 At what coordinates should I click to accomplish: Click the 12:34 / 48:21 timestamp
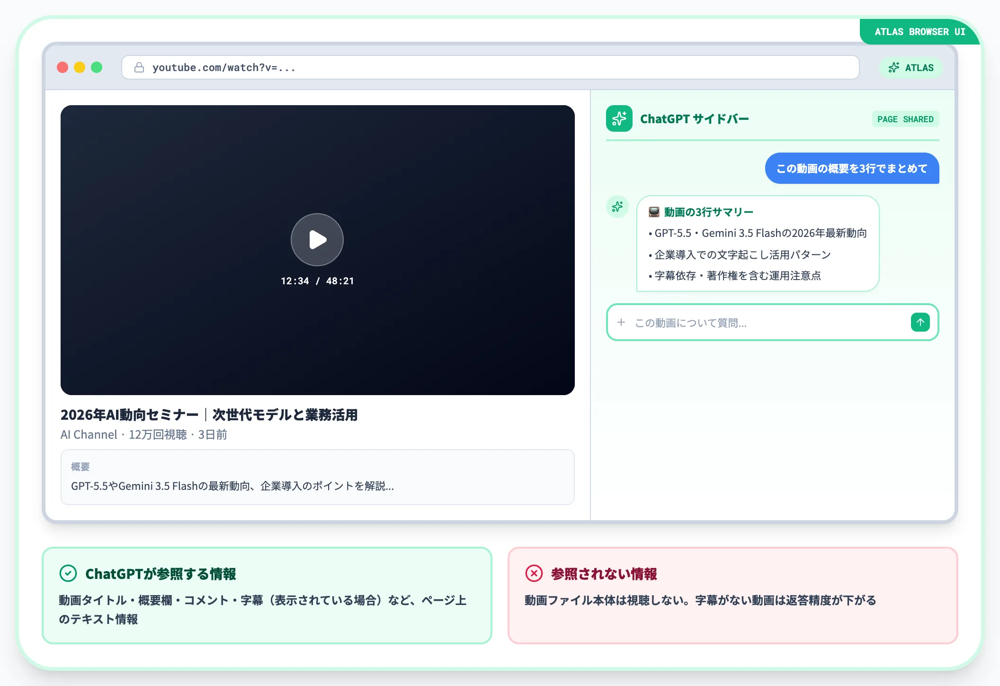tap(317, 281)
